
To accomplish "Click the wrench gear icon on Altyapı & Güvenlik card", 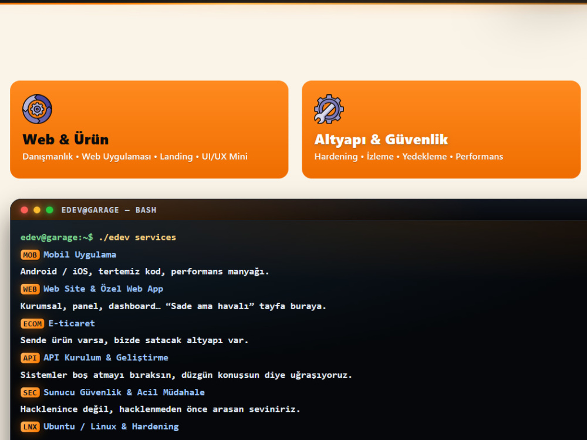I will point(329,109).
